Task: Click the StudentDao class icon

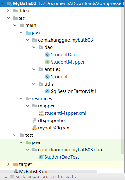Action: coord(47,55)
